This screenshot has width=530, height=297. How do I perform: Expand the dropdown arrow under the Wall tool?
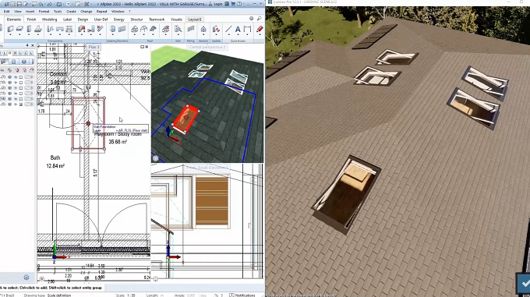(x=10, y=36)
